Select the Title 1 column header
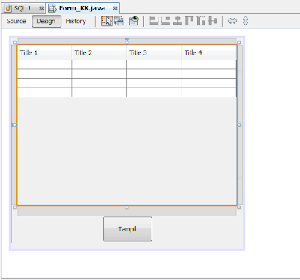Viewport: 300px width, 280px height. click(44, 52)
